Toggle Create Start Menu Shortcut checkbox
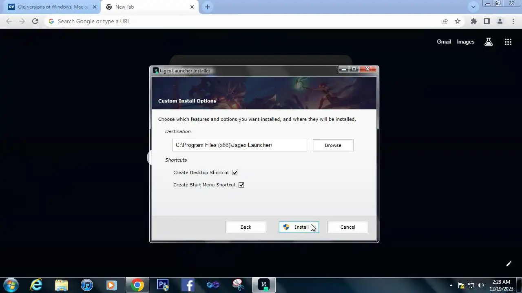 pos(241,185)
